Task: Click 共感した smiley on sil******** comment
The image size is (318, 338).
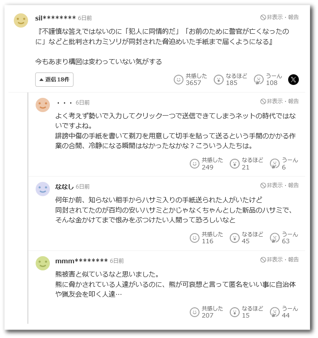Action: 179,80
